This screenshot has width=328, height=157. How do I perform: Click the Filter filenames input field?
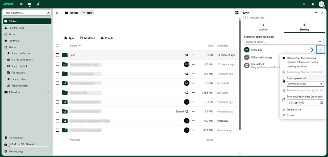[27, 13]
